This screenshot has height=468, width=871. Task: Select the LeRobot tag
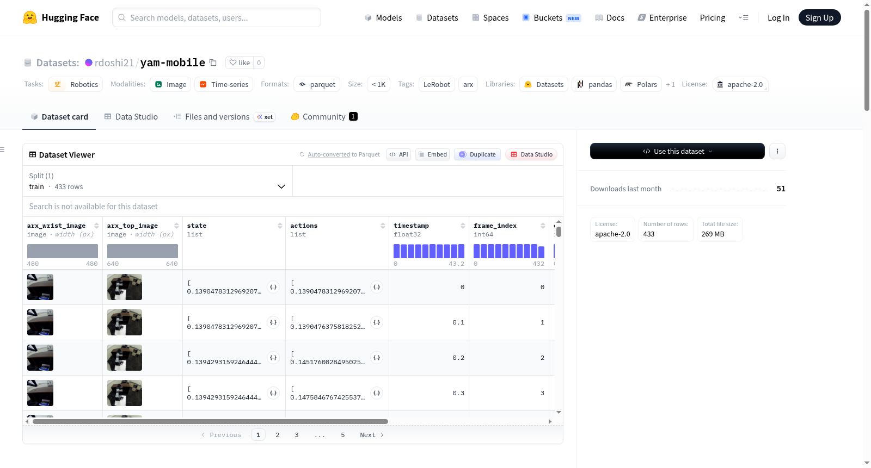coord(437,84)
